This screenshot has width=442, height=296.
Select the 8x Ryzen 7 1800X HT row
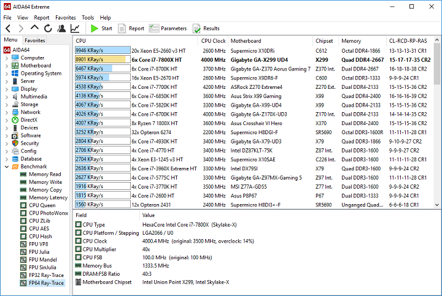point(253,123)
